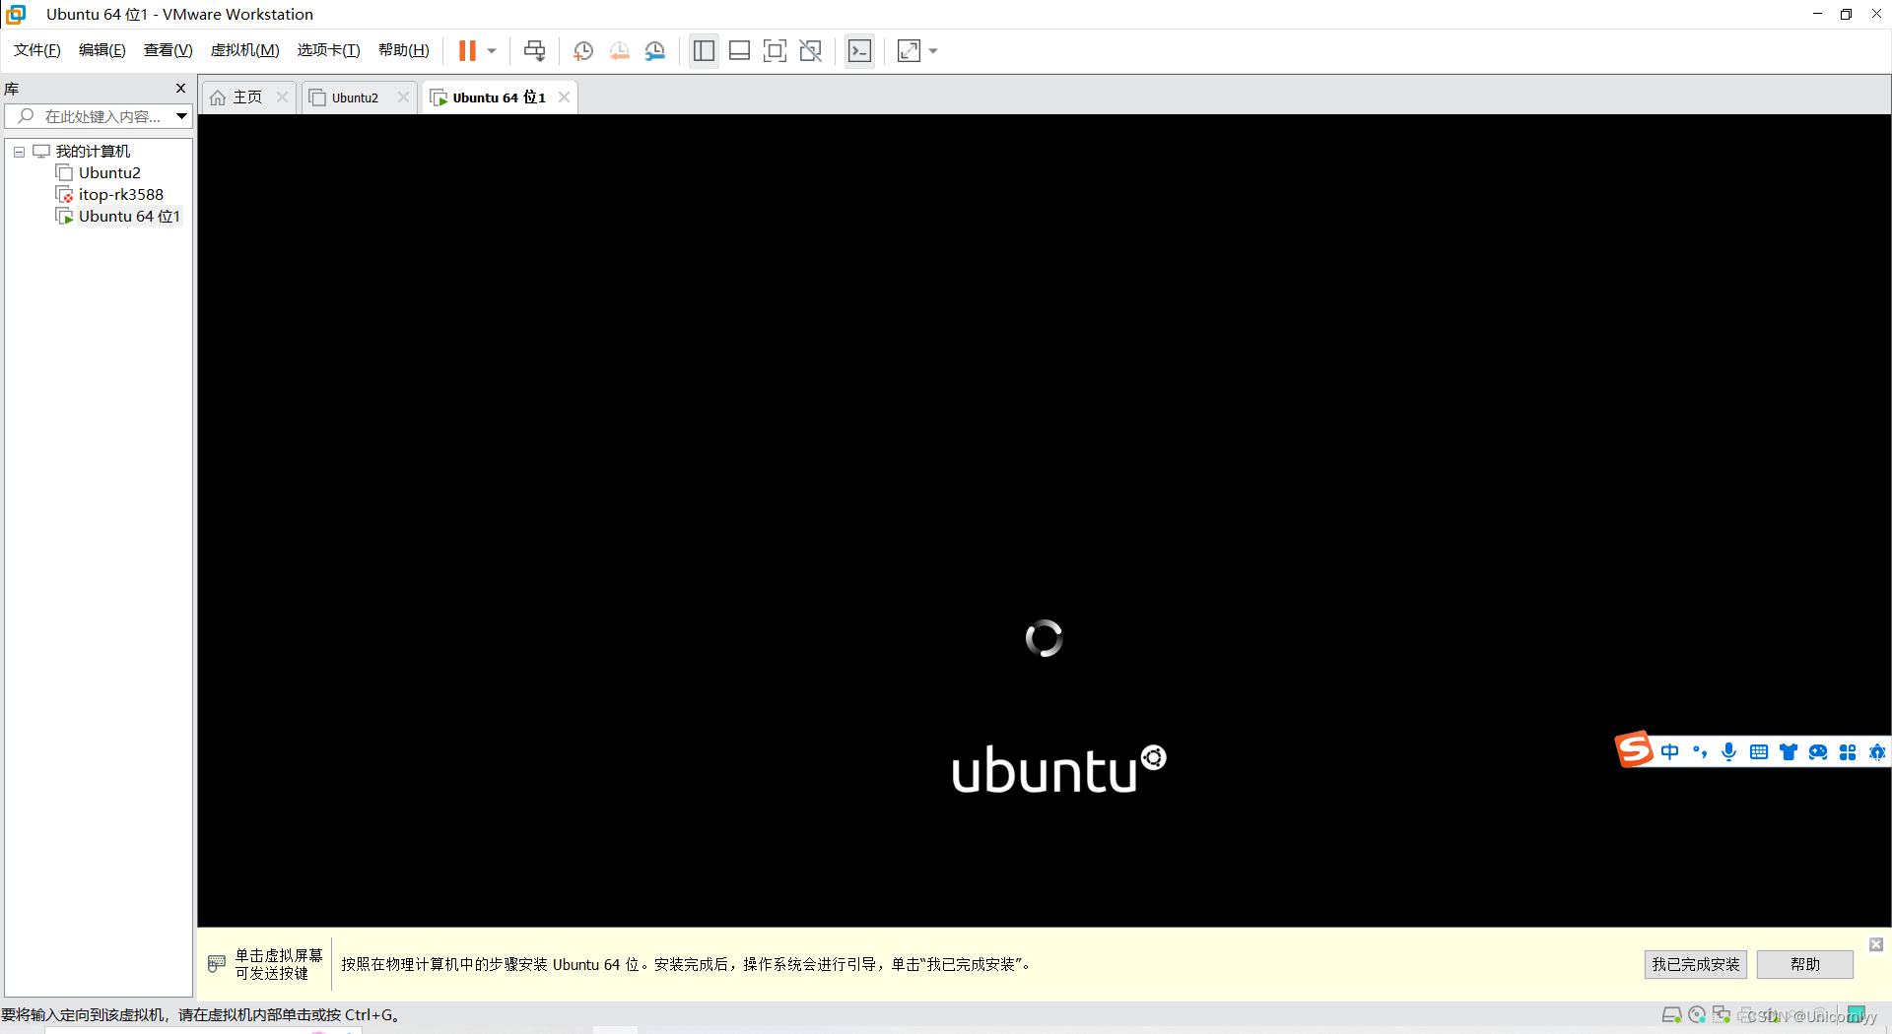1892x1034 pixels.
Task: Open the 文件(F) menu
Action: (37, 50)
